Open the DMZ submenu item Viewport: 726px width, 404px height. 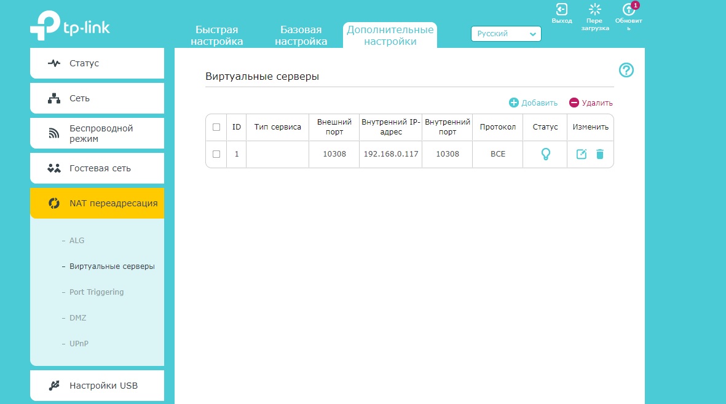click(x=78, y=318)
